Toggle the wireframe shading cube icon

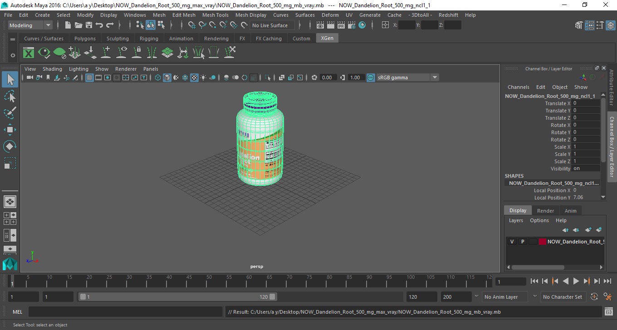(x=158, y=78)
